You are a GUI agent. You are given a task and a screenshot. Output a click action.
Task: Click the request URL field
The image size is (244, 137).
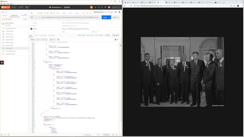tap(70, 17)
